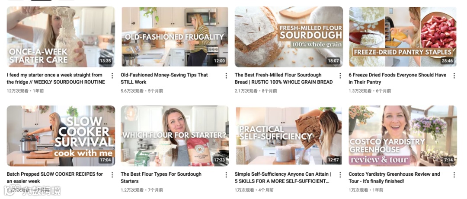Open title link 'Costco Yardistry Greenhouse Review and Tour'
467x199 pixels.
click(x=394, y=177)
